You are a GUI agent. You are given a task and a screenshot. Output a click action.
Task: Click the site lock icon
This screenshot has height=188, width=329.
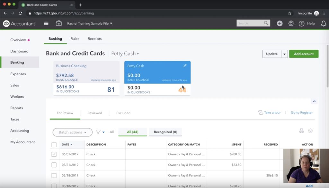(30, 13)
